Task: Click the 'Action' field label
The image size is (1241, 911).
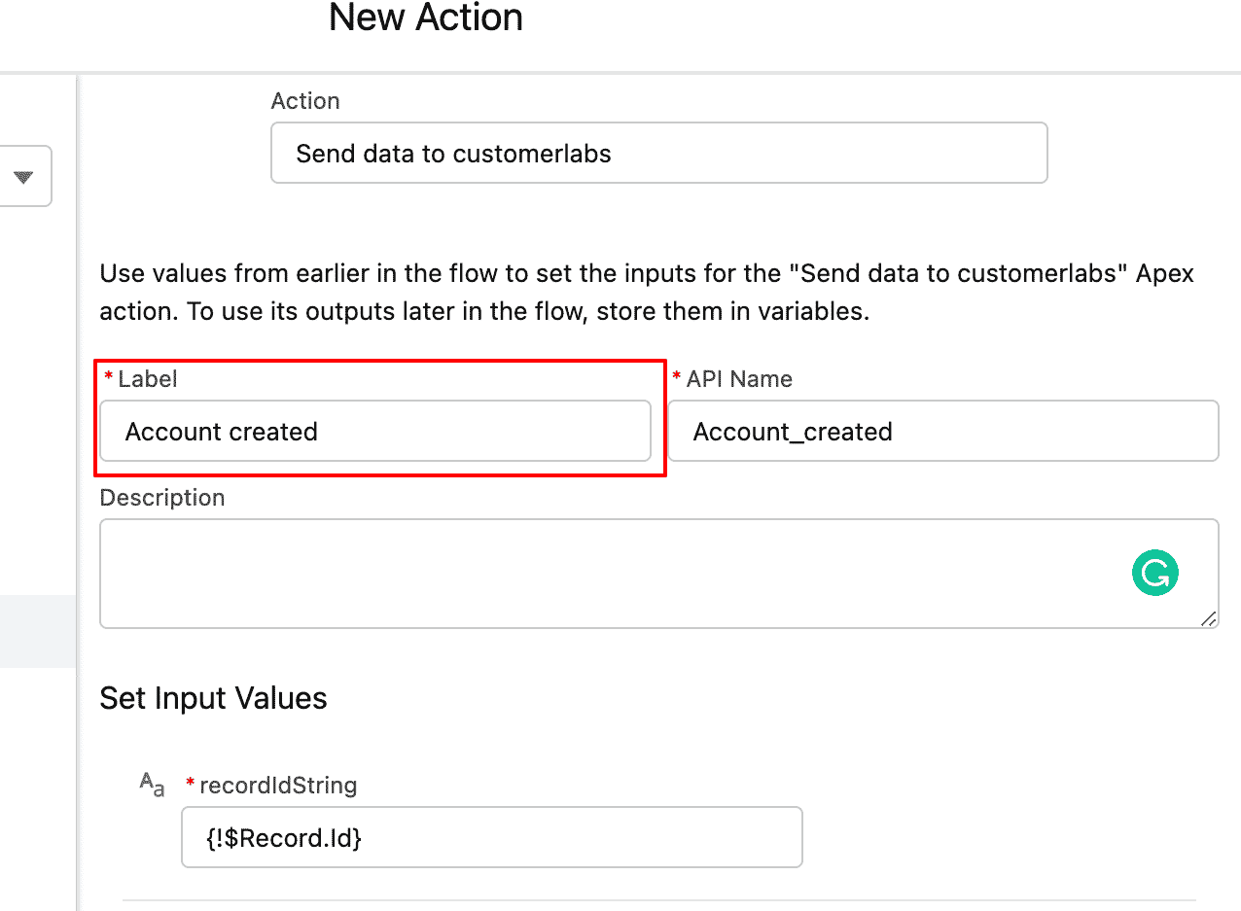Action: point(305,101)
